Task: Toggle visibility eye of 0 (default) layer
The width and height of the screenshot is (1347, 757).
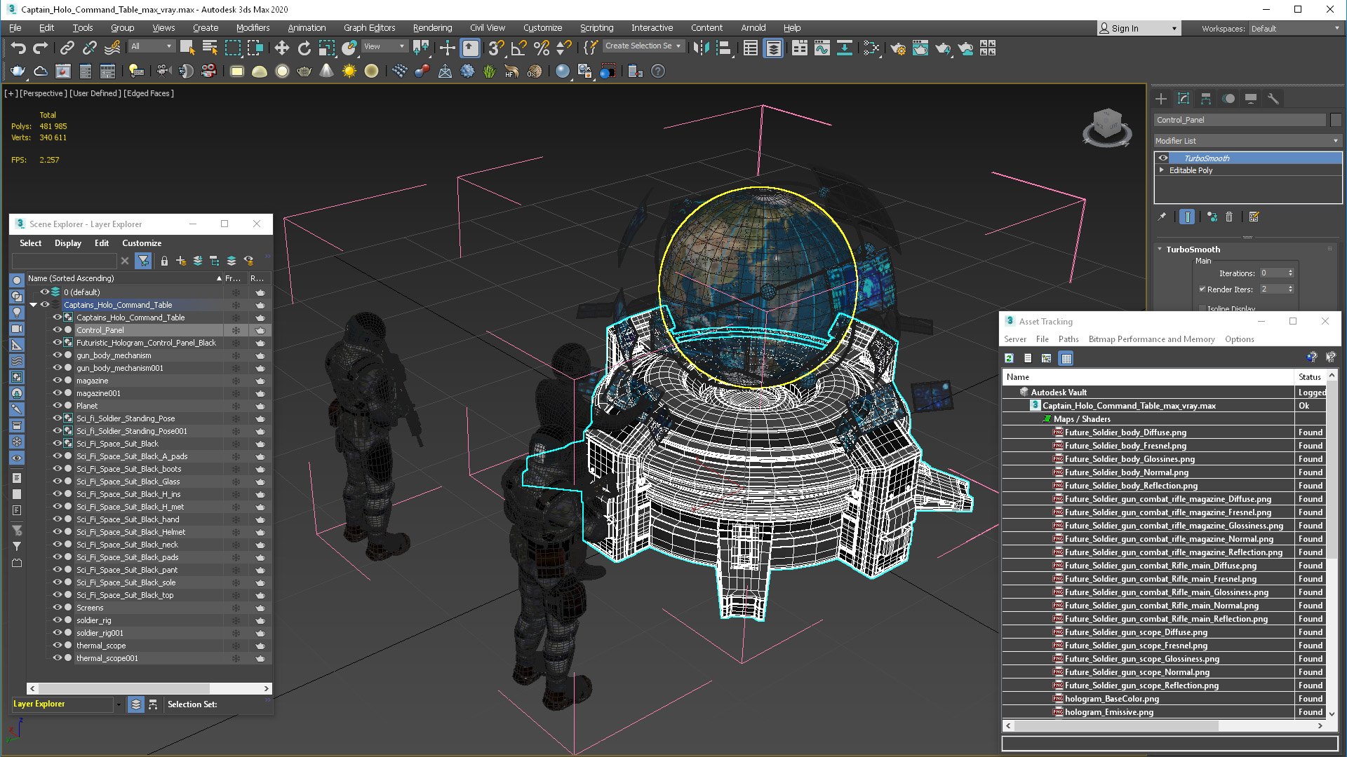Action: pos(44,292)
